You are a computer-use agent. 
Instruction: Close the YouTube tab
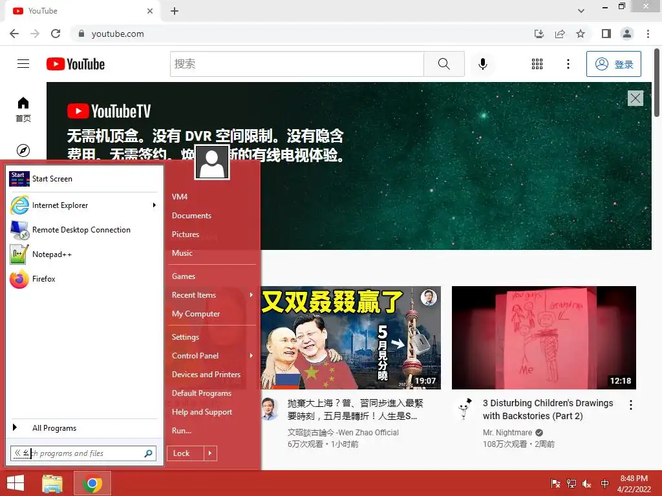tap(150, 11)
